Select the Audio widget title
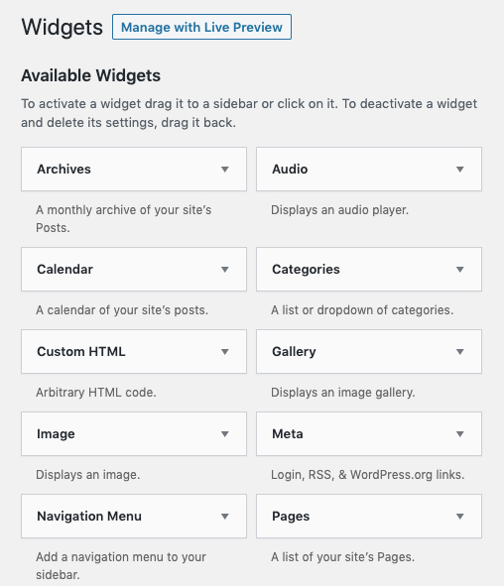Screen dimensions: 504x586 (x=290, y=169)
